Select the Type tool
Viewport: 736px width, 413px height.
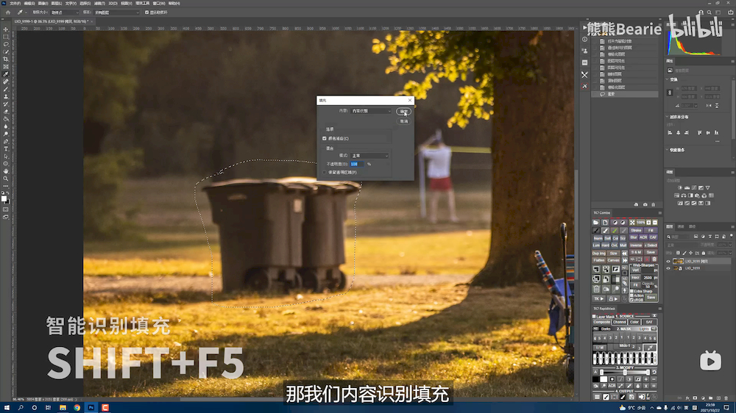tap(6, 148)
